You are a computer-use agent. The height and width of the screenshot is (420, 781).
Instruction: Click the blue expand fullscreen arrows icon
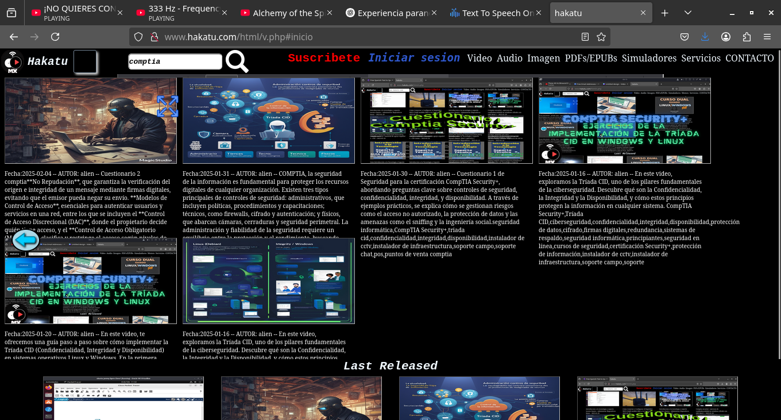pyautogui.click(x=167, y=106)
